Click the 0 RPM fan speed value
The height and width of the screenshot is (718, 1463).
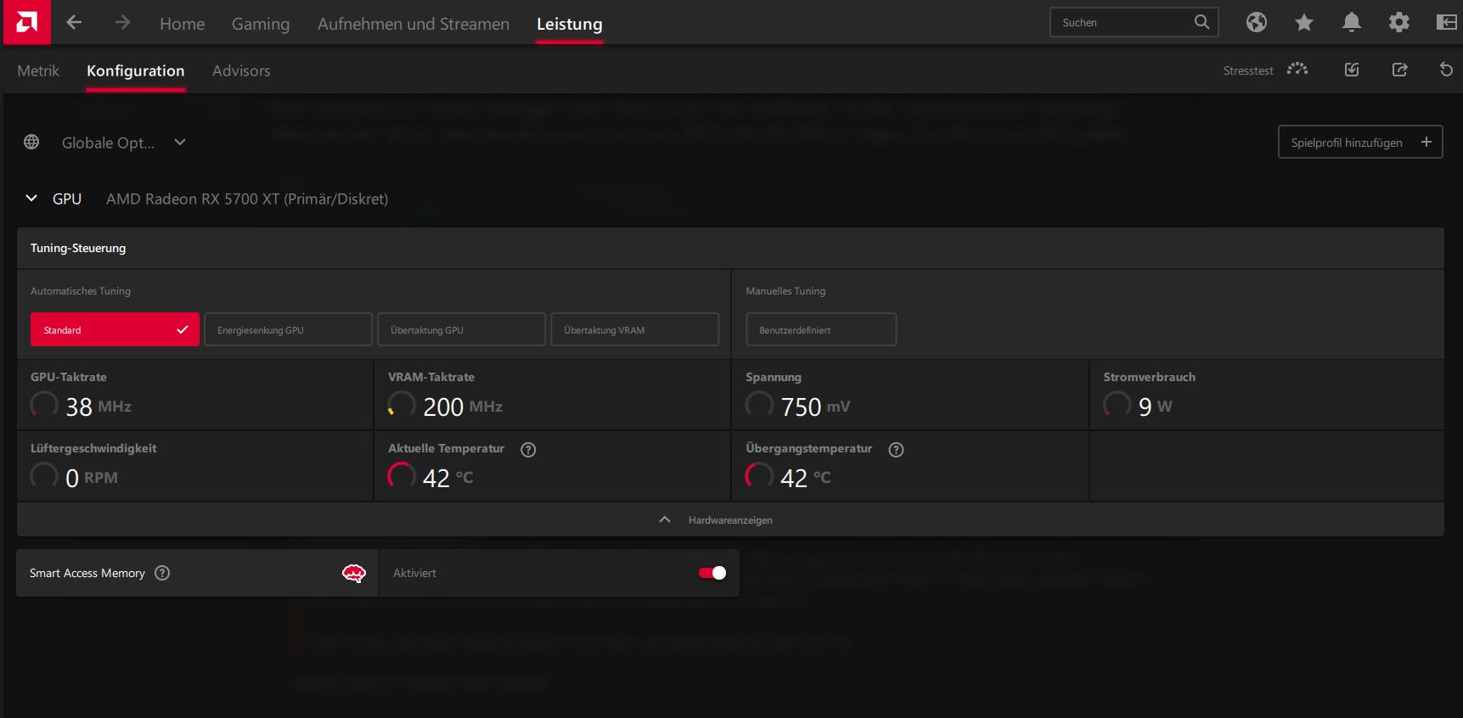(x=92, y=478)
